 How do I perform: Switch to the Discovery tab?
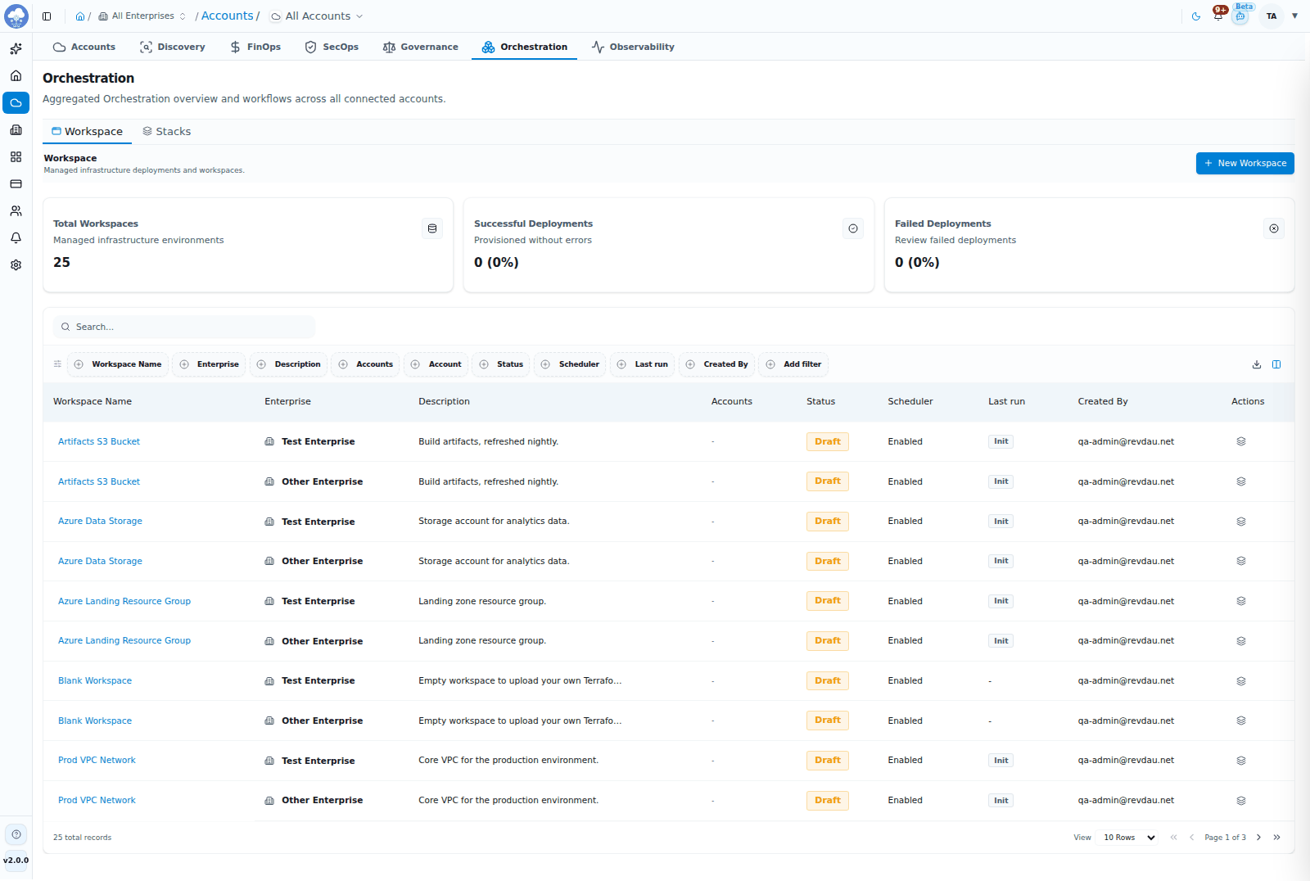click(x=172, y=47)
